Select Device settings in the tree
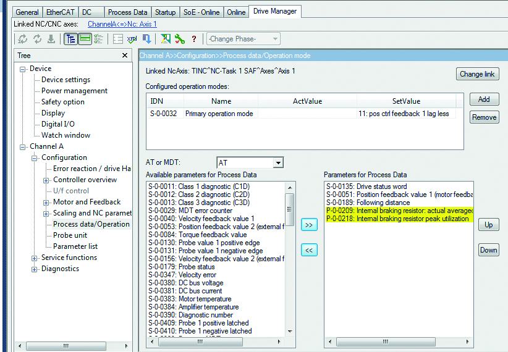This screenshot has height=352, width=508. pyautogui.click(x=66, y=80)
